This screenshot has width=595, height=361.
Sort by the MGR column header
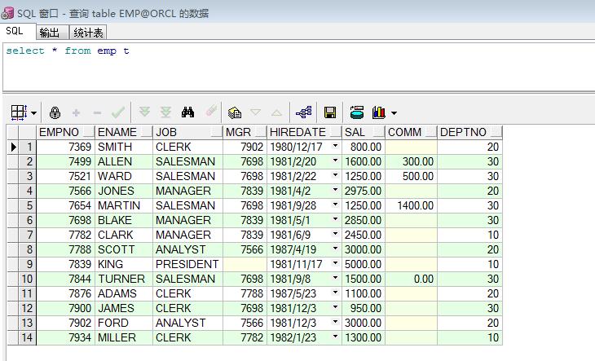[245, 132]
